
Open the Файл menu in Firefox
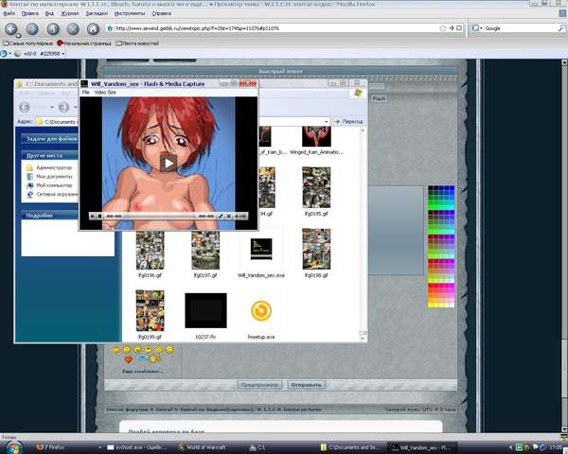pos(9,13)
